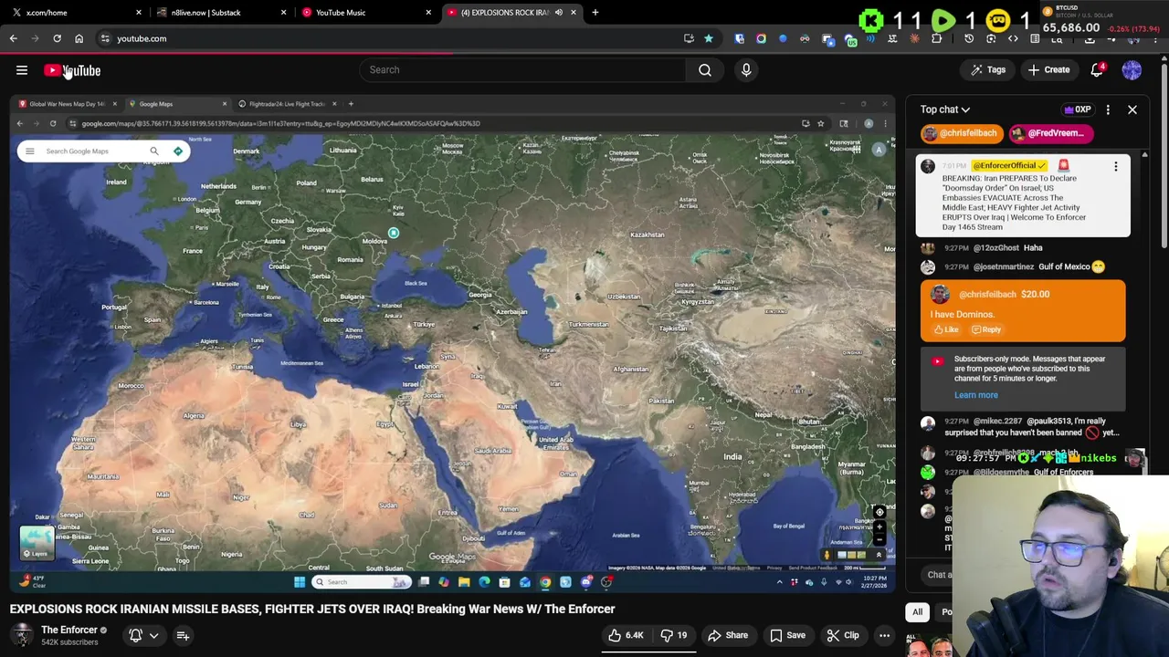This screenshot has height=657, width=1169.
Task: Focus the YouTube search input field
Action: click(522, 70)
